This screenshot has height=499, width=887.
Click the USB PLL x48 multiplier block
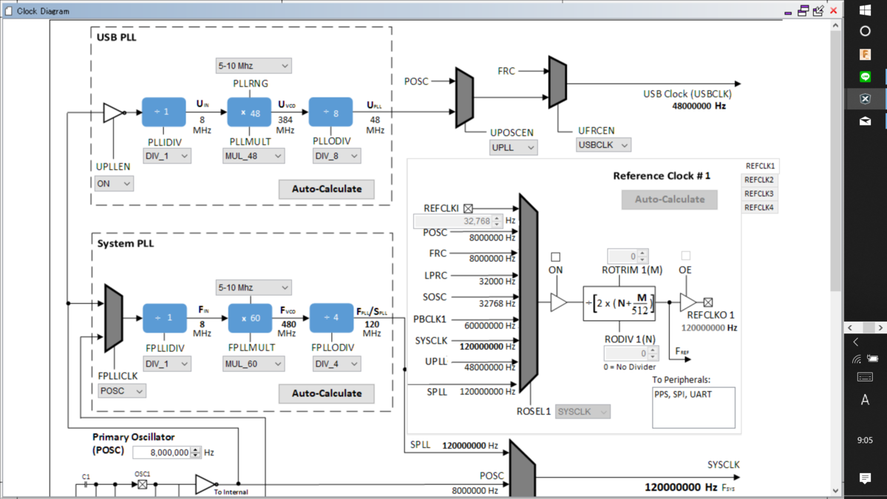pos(249,112)
